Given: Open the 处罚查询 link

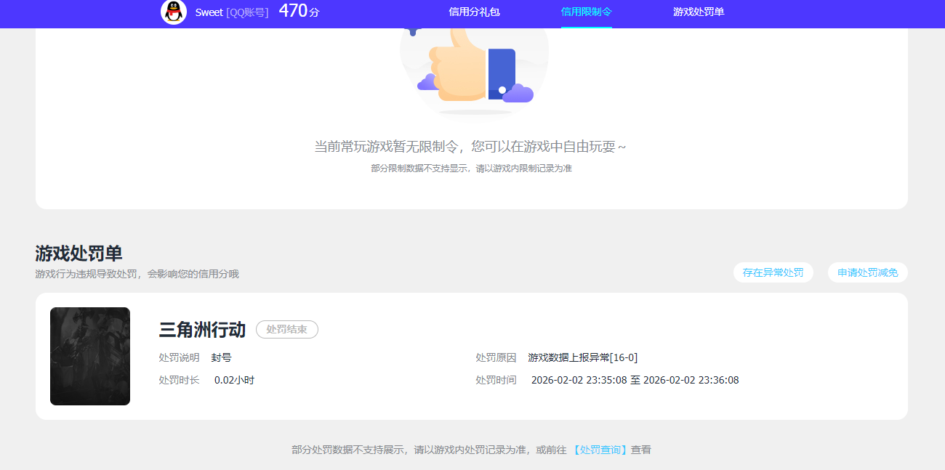Looking at the screenshot, I should tap(599, 450).
